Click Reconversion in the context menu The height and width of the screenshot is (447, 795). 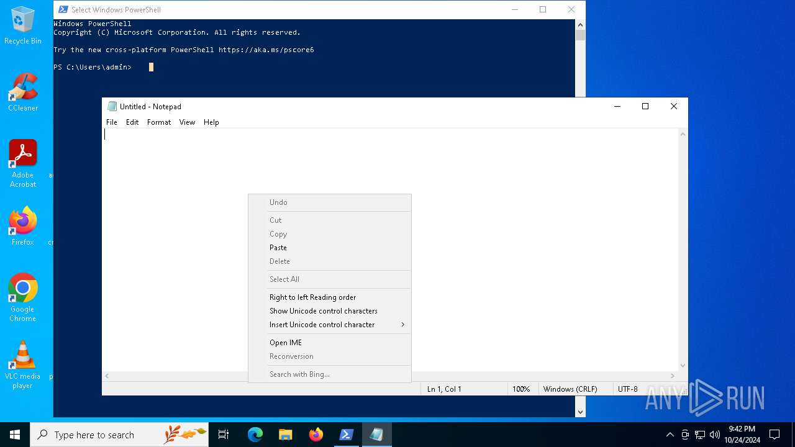(329, 356)
